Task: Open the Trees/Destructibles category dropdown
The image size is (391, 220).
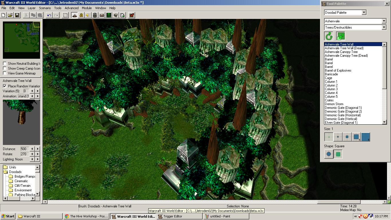Action: [384, 27]
